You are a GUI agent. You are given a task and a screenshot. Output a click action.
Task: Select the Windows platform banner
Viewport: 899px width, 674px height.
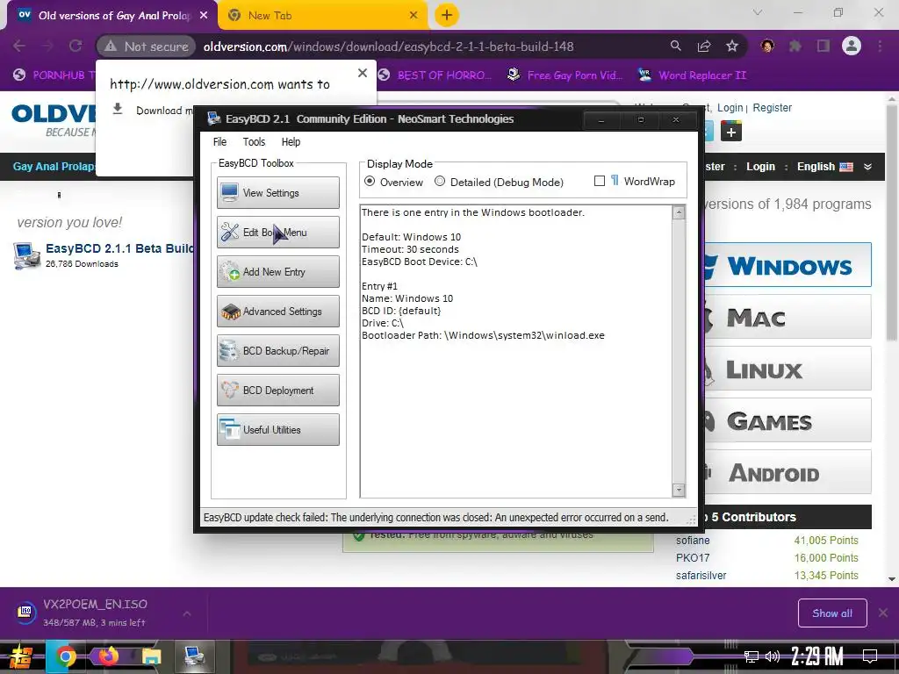point(788,265)
